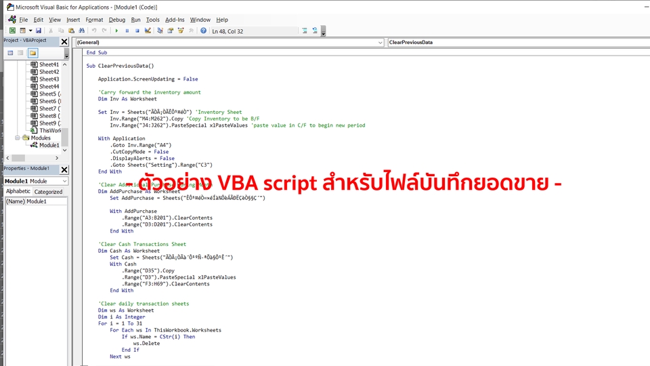
Task: Open Find with the binoculars icon
Action: tap(82, 30)
